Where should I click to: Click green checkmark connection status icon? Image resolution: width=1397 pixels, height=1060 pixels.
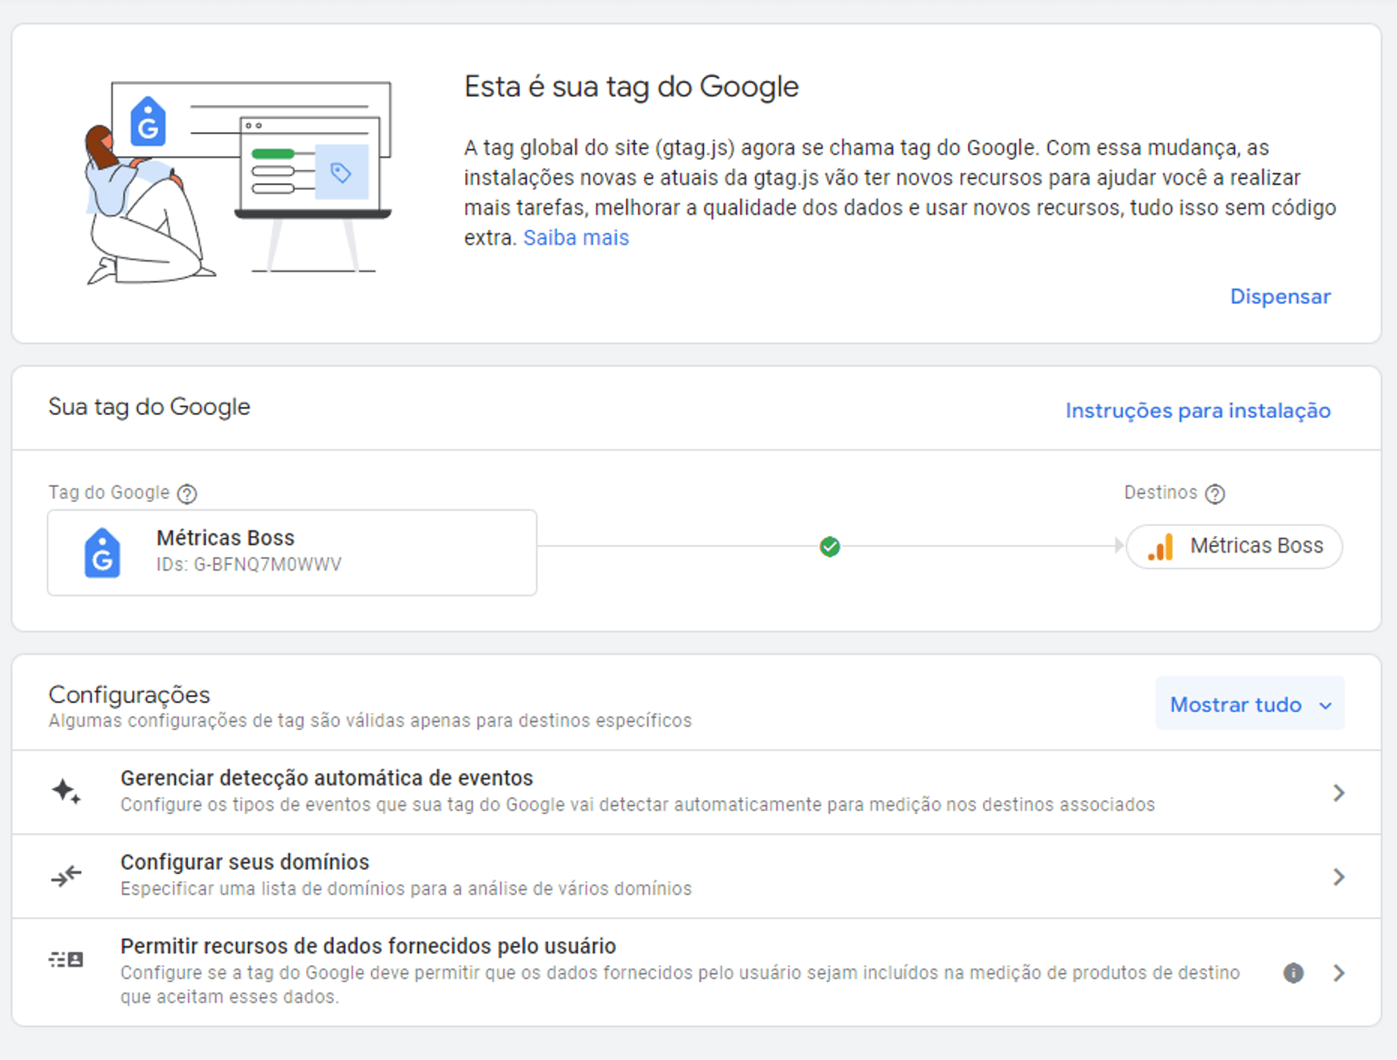829,546
